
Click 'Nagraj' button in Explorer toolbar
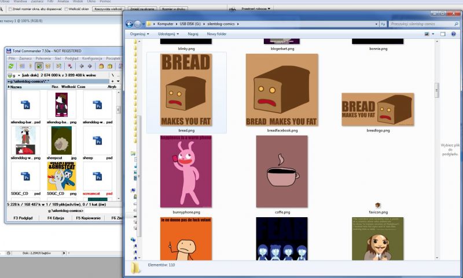(193, 34)
